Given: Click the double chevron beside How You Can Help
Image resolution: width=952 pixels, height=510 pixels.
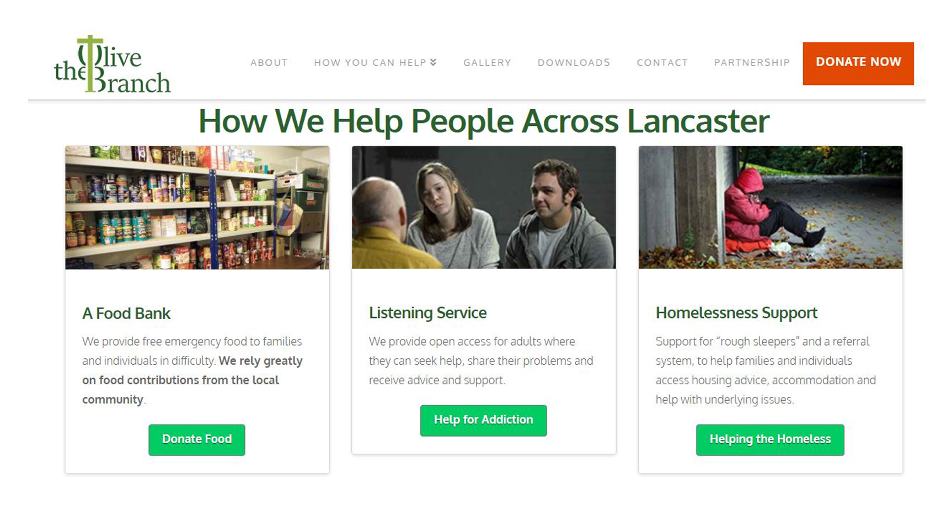Looking at the screenshot, I should coord(434,62).
